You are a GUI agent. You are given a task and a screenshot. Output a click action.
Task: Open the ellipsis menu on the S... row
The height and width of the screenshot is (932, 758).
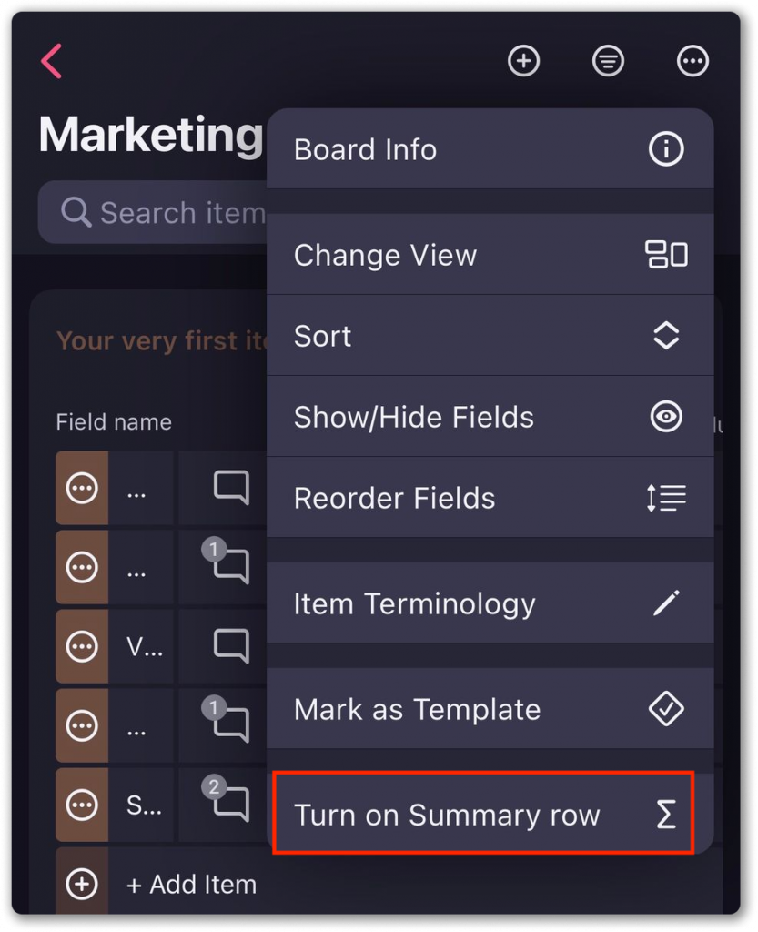tap(81, 804)
